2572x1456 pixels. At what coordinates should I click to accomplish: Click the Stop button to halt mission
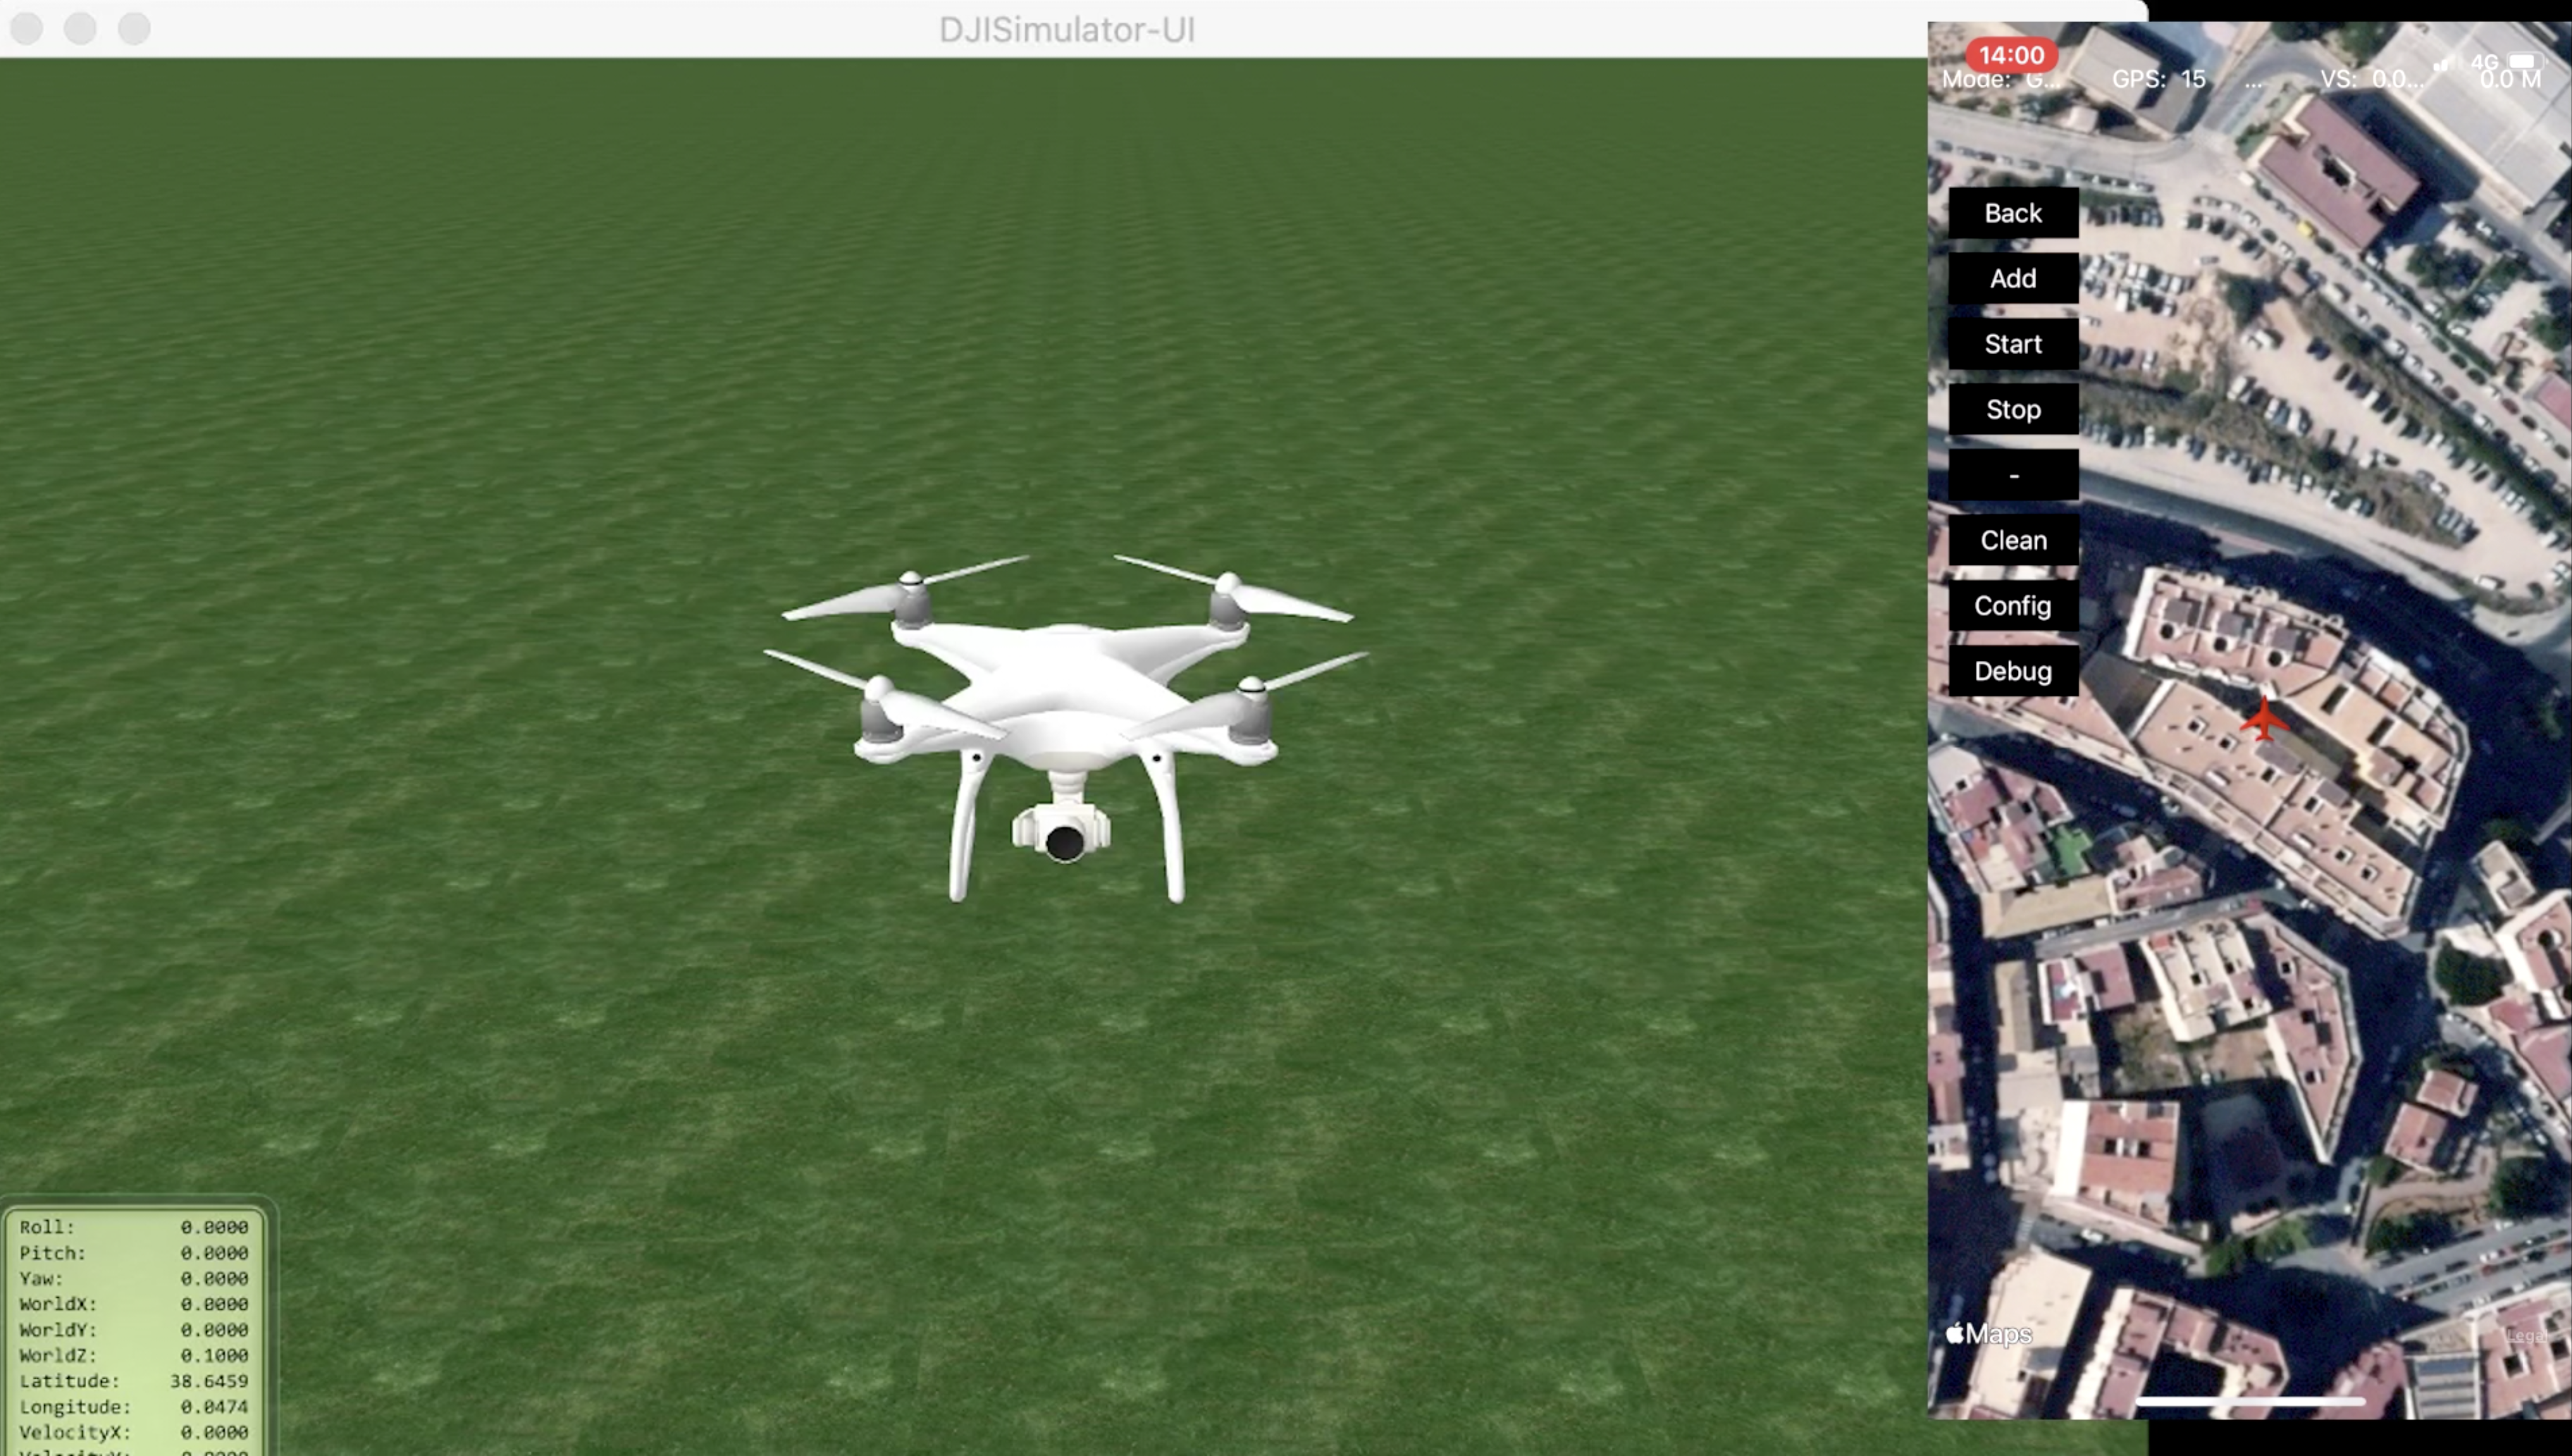coord(2012,408)
